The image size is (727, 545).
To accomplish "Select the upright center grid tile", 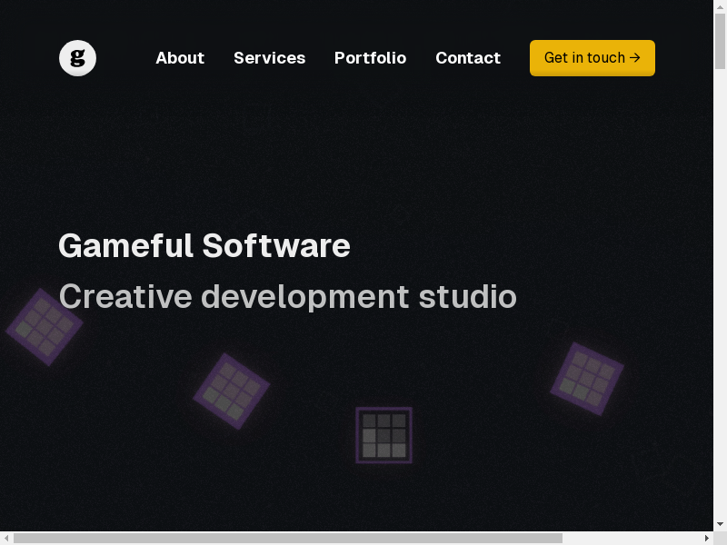I will [x=383, y=435].
